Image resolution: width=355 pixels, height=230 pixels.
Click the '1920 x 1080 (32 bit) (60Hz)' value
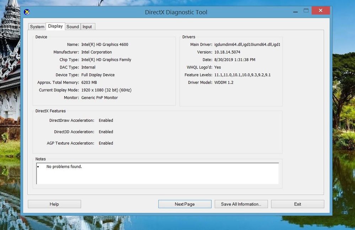pos(106,90)
